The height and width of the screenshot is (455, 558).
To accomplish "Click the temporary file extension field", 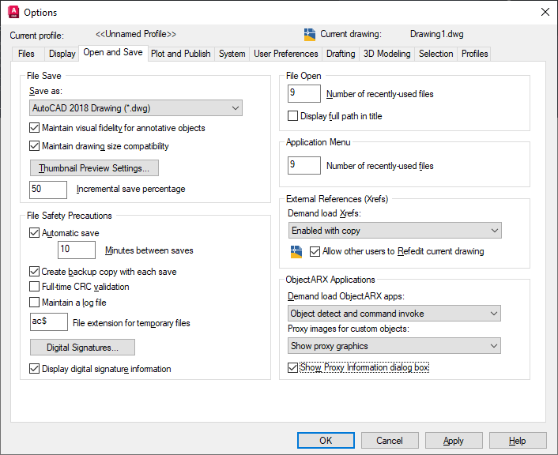I will pos(49,322).
